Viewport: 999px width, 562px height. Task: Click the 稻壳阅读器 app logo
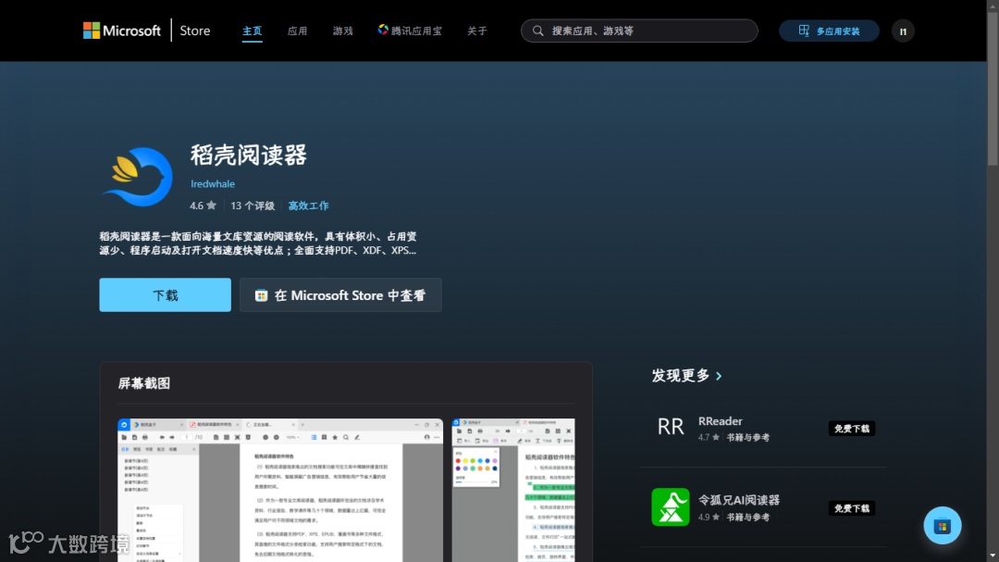click(138, 178)
